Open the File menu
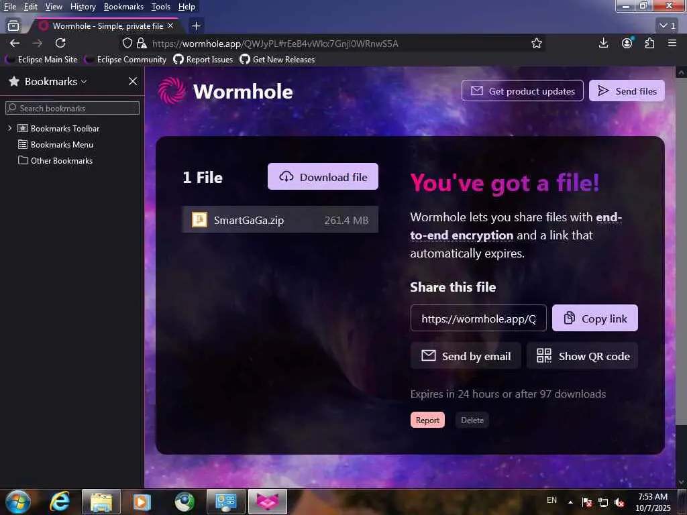This screenshot has height=515, width=687. tap(10, 7)
